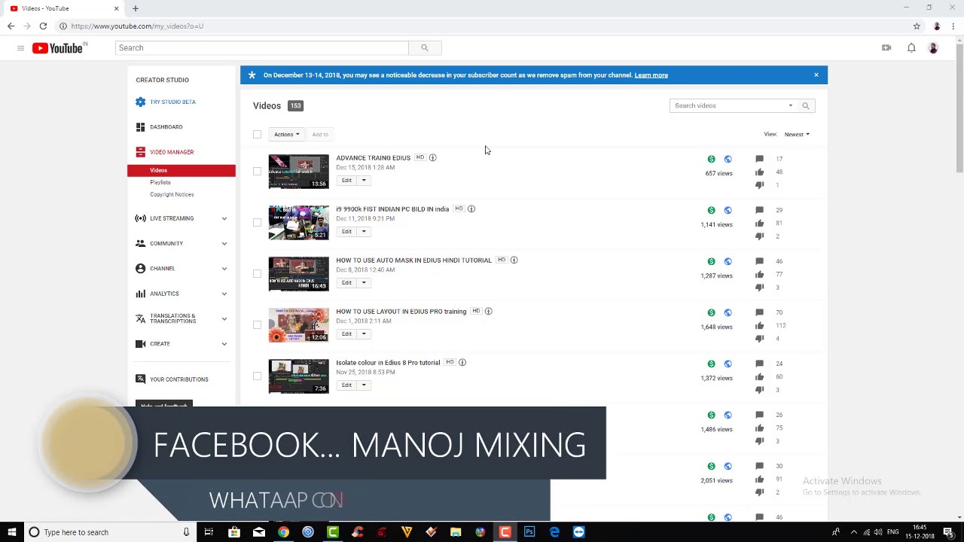Click the Search videos input field

(727, 106)
